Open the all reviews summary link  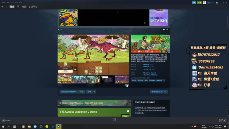click(146, 67)
